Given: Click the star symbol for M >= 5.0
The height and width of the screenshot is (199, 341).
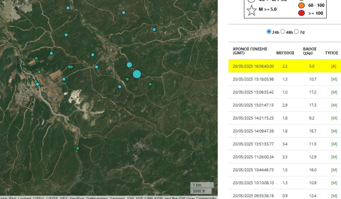Looking at the screenshot, I should click(x=252, y=10).
